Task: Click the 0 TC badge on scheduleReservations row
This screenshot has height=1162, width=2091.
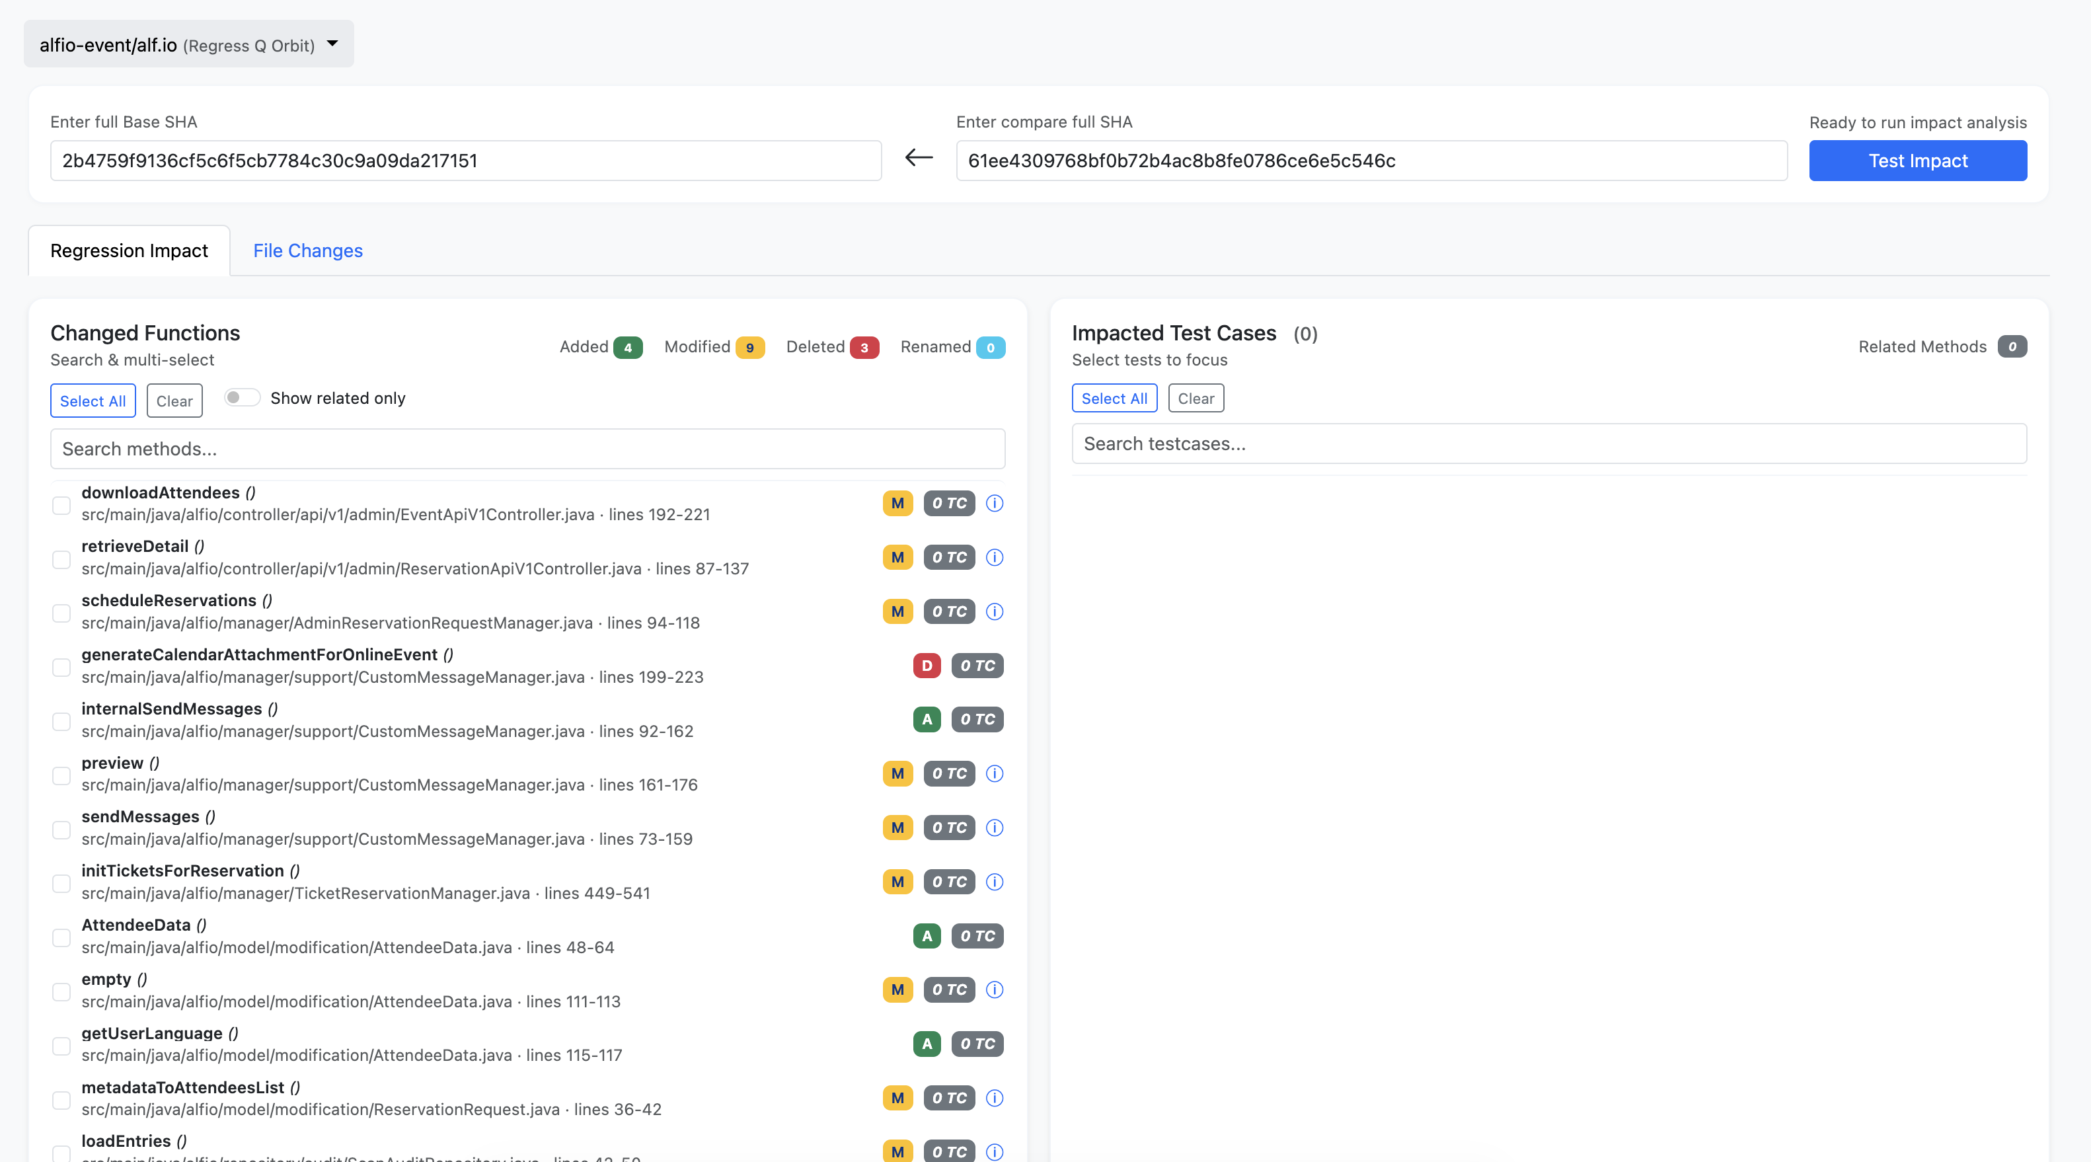Action: tap(949, 611)
